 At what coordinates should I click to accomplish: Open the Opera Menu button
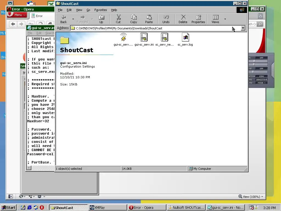(17, 15)
